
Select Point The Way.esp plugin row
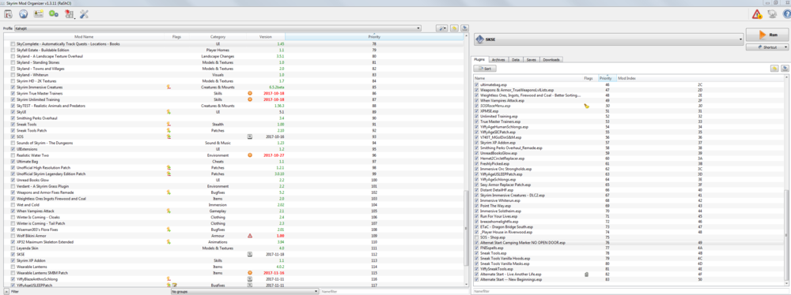[629, 206]
